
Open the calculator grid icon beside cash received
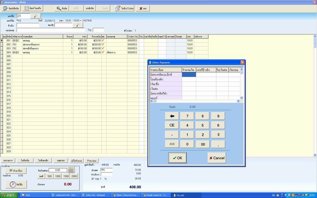pyautogui.click(x=71, y=170)
